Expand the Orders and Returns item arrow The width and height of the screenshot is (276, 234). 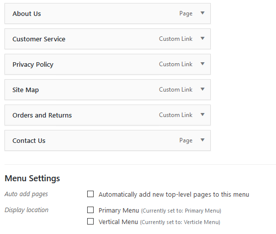click(202, 115)
